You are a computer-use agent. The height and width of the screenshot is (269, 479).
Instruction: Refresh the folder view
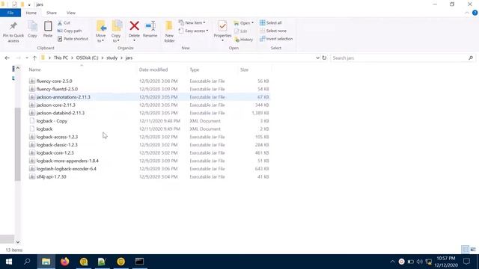click(324, 58)
